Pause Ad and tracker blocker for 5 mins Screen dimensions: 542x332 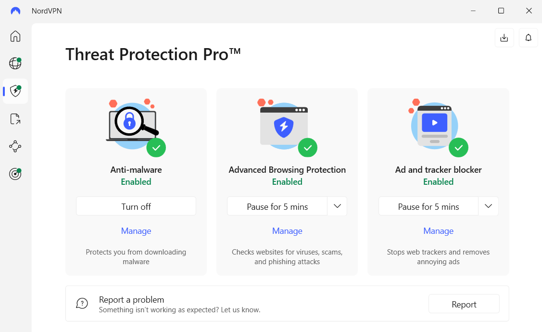428,206
